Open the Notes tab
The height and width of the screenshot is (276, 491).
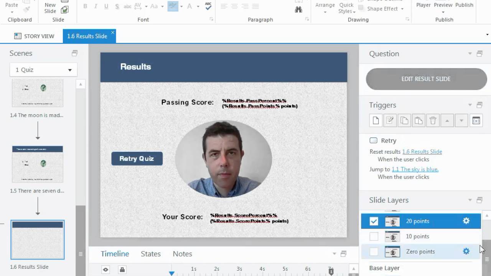(x=182, y=254)
